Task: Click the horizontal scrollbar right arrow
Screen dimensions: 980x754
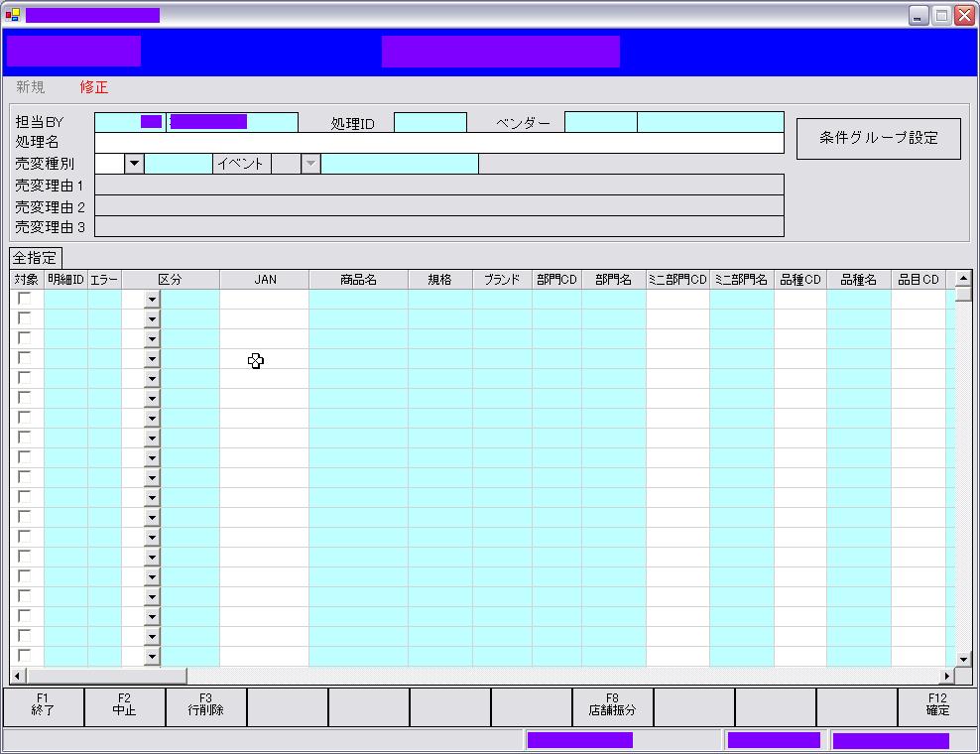Action: [x=947, y=676]
